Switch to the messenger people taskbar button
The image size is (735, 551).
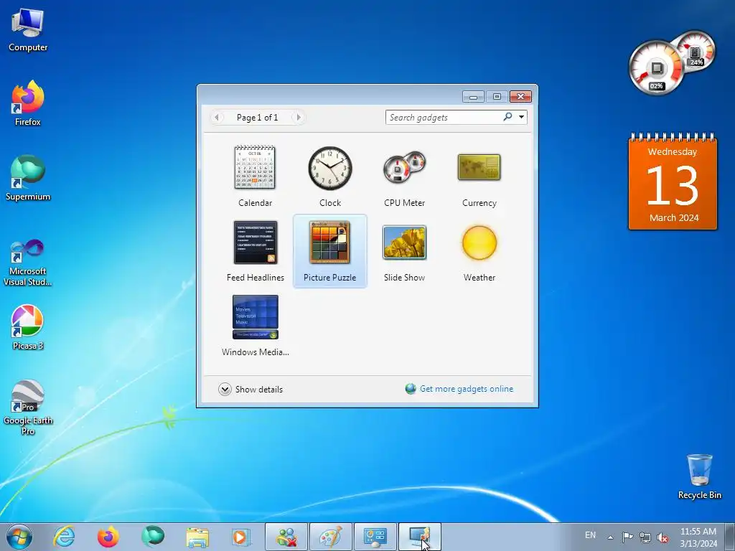[x=286, y=537]
